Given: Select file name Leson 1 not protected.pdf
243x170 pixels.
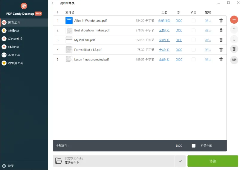Looking at the screenshot, I should (x=91, y=60).
